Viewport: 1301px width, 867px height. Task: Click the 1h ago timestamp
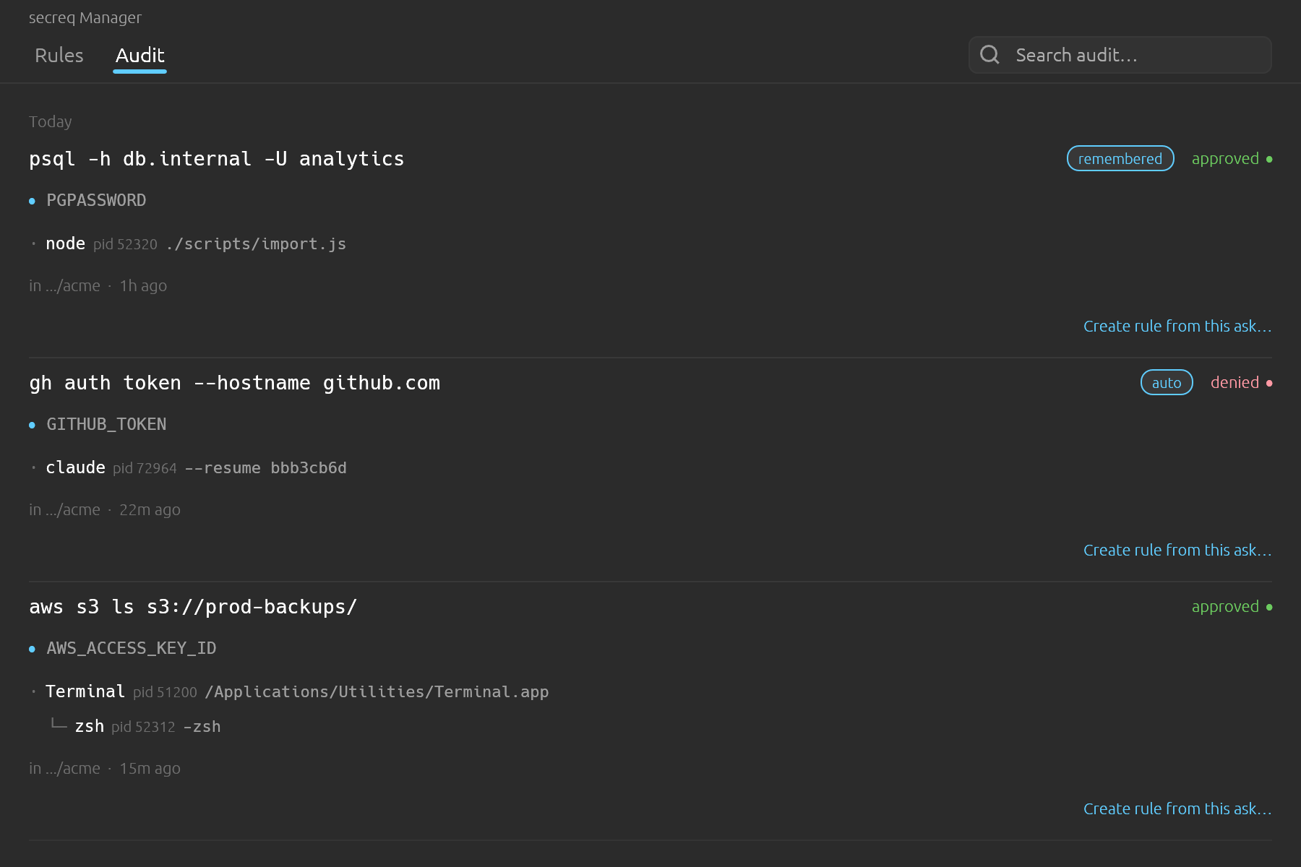[x=143, y=285]
